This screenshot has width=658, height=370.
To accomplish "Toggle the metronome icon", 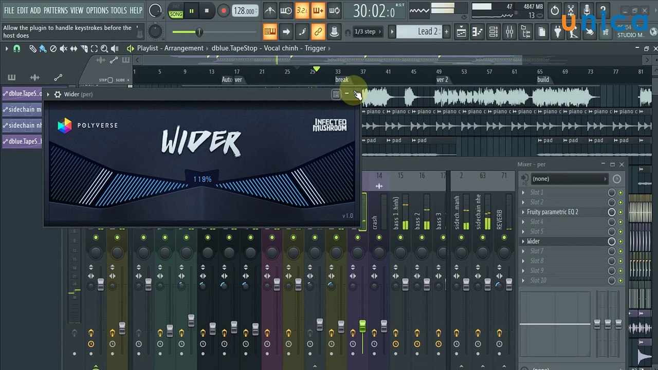I will (269, 10).
